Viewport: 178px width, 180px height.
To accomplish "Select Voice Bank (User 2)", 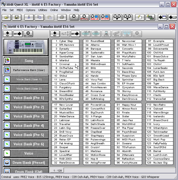I will [26, 89].
